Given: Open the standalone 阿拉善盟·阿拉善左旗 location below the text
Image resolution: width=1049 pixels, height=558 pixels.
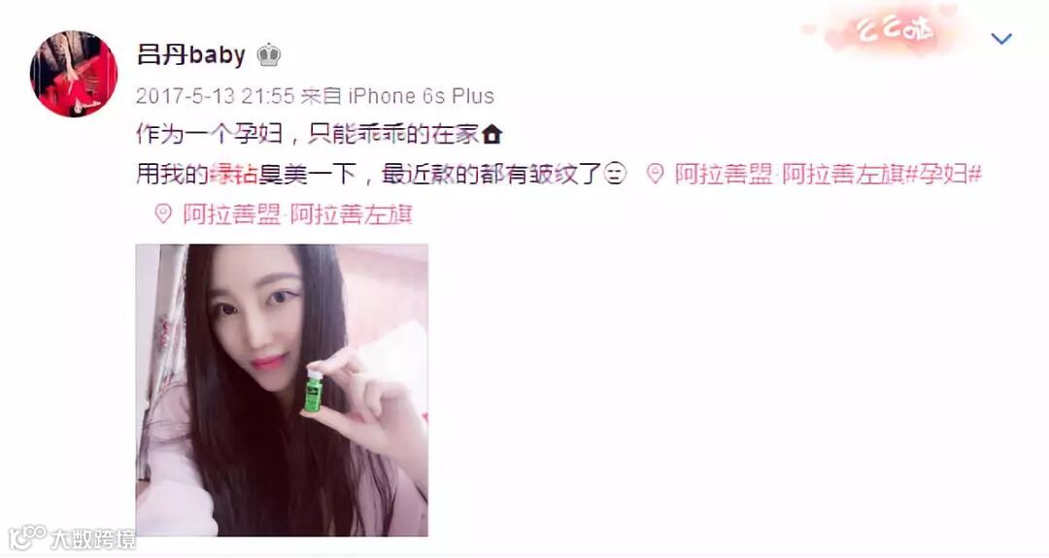Looking at the screenshot, I should click(x=298, y=213).
